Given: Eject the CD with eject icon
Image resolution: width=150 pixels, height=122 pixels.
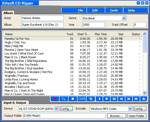Looking at the screenshot, I should point(144,99).
